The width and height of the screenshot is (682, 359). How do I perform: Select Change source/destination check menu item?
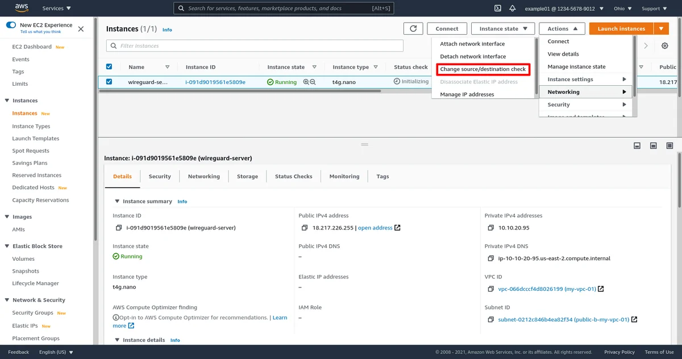pos(483,69)
